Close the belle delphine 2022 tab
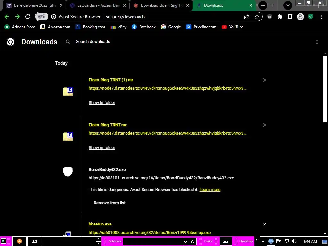 pyautogui.click(x=61, y=6)
